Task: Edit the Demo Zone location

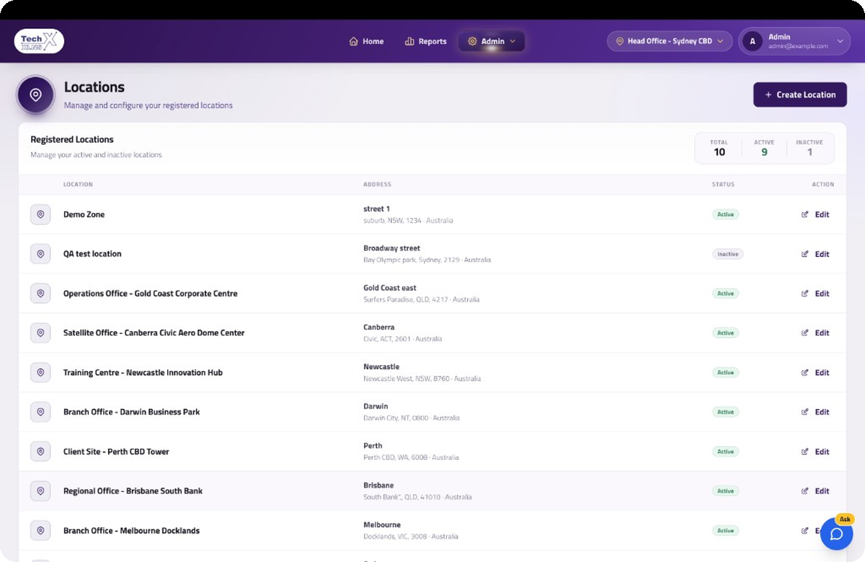Action: (x=815, y=214)
